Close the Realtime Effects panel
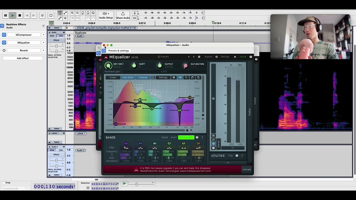 pyautogui.click(x=43, y=26)
